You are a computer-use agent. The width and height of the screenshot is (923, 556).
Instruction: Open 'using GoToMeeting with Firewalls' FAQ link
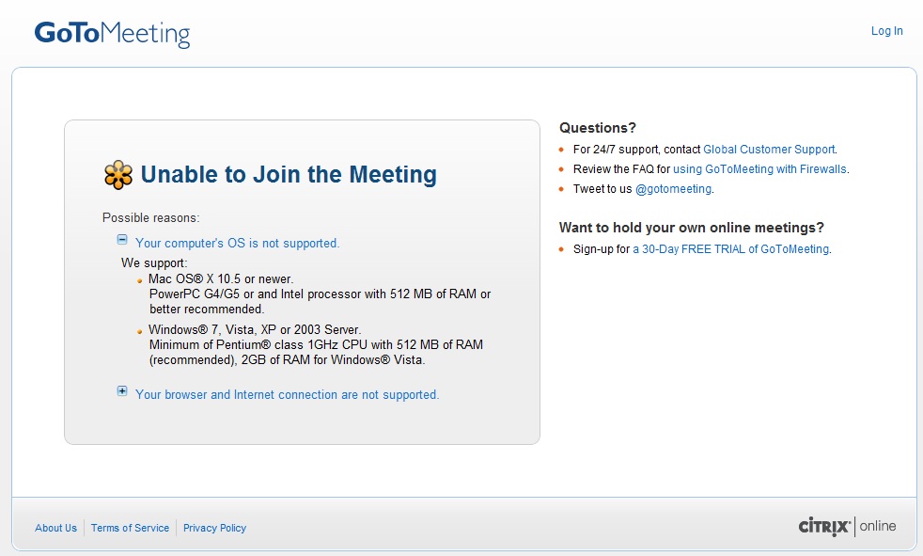(x=759, y=169)
